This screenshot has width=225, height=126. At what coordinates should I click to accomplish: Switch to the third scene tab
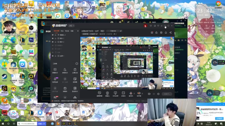(67, 31)
